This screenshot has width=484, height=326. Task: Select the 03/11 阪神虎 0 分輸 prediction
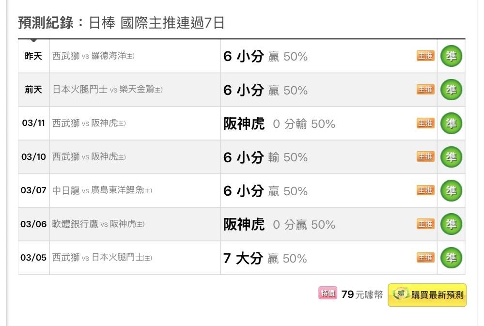(x=279, y=124)
